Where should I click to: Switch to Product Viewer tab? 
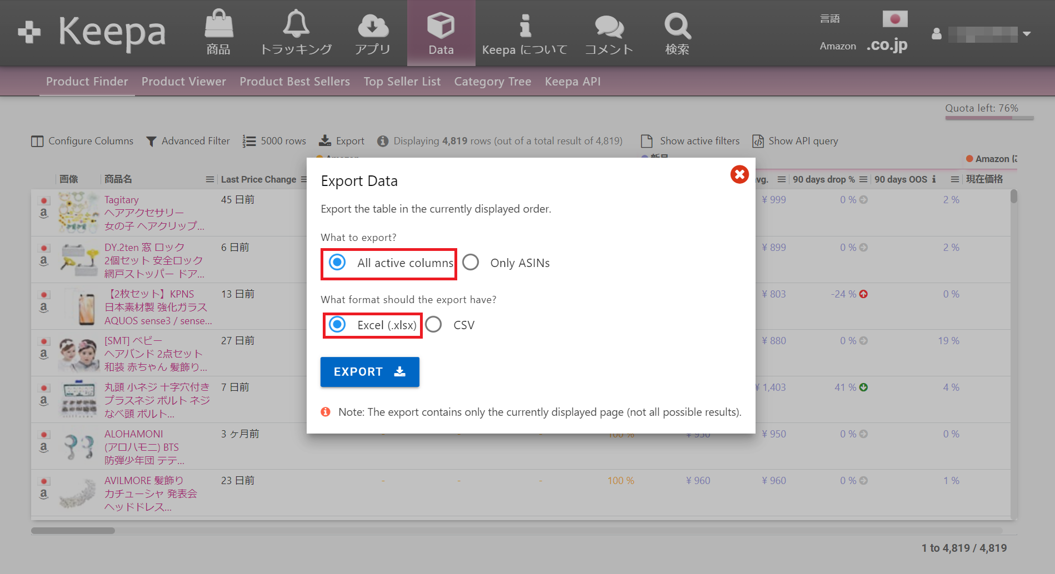pos(184,82)
